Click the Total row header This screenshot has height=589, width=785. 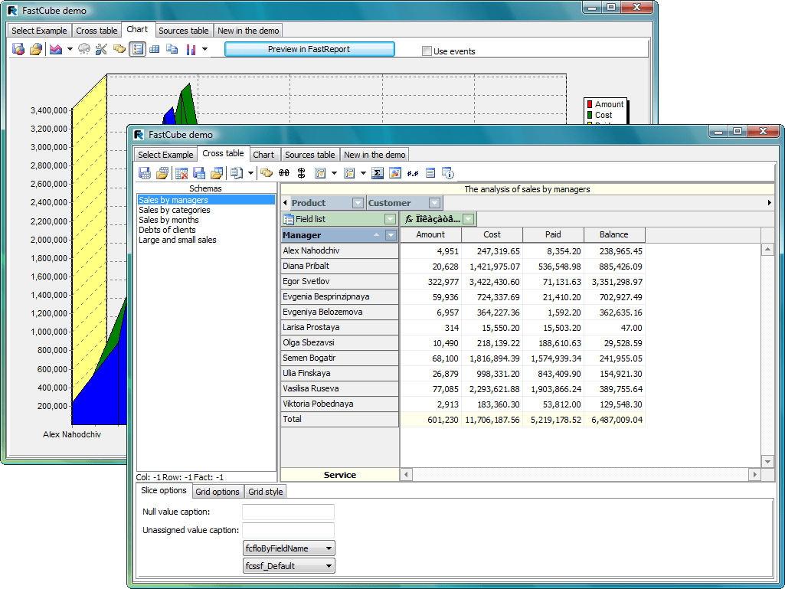339,419
